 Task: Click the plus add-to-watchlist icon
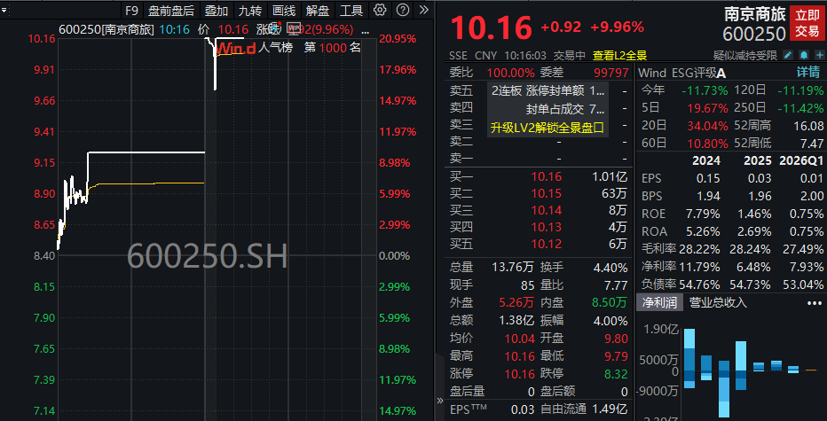[820, 55]
